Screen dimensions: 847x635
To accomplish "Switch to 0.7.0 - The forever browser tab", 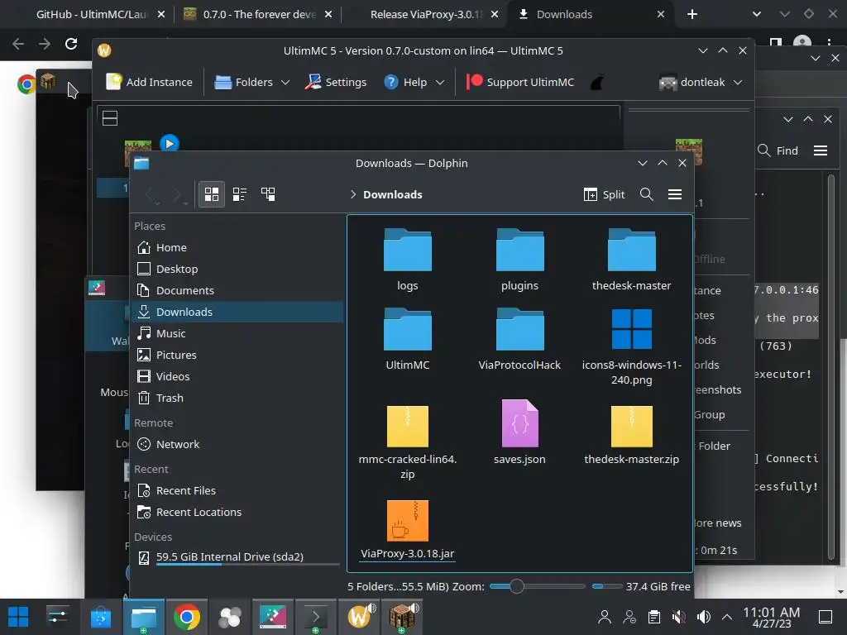I will pos(258,15).
